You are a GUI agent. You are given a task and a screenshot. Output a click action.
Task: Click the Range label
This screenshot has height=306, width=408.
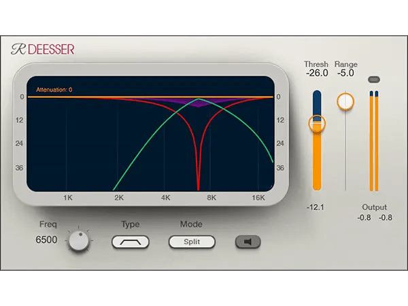click(346, 64)
